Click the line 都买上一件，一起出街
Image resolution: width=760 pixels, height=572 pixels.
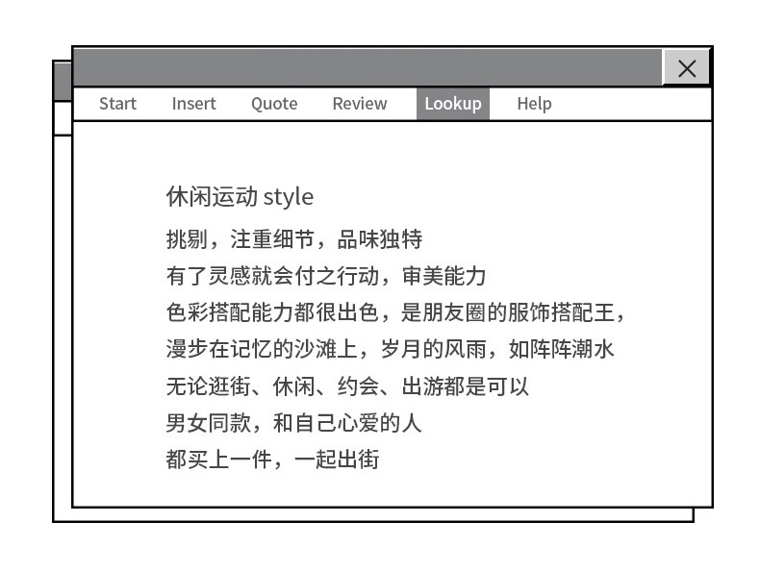pos(272,460)
